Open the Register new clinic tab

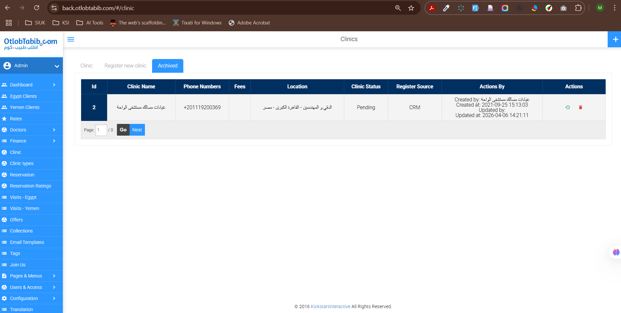[x=125, y=66]
